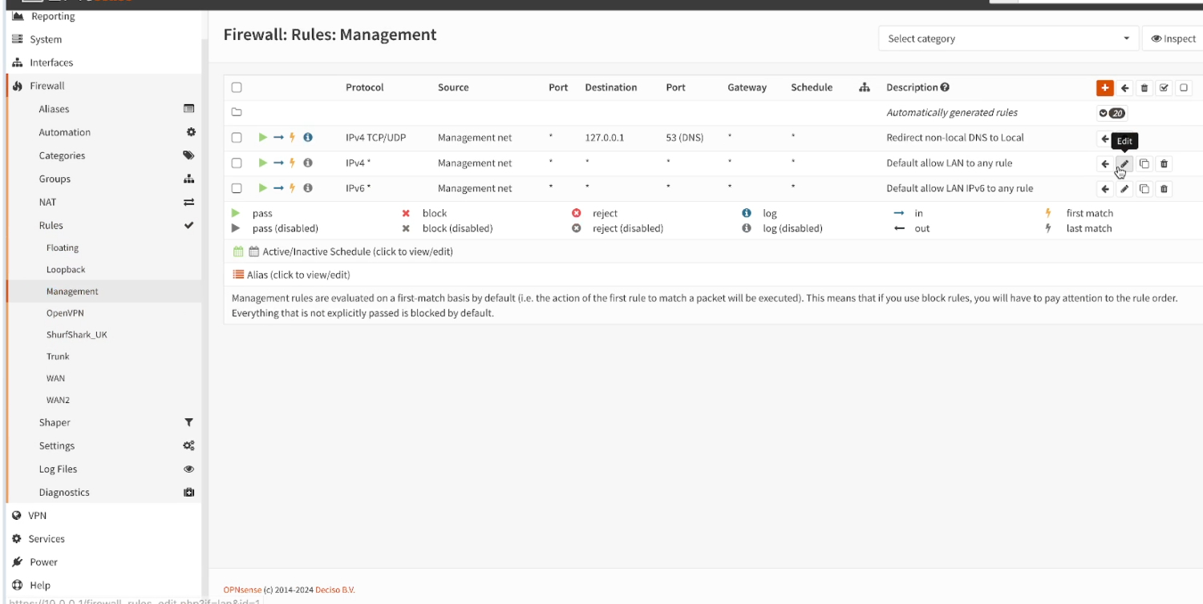
Task: Clone the Default allow LAN to any rule
Action: click(1144, 163)
